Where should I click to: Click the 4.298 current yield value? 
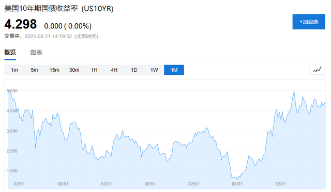[x=21, y=24]
